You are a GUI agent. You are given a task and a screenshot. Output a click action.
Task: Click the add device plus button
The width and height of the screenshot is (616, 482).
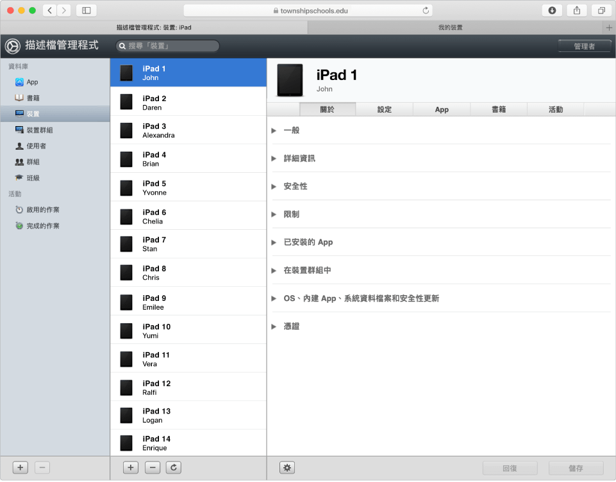pyautogui.click(x=131, y=468)
